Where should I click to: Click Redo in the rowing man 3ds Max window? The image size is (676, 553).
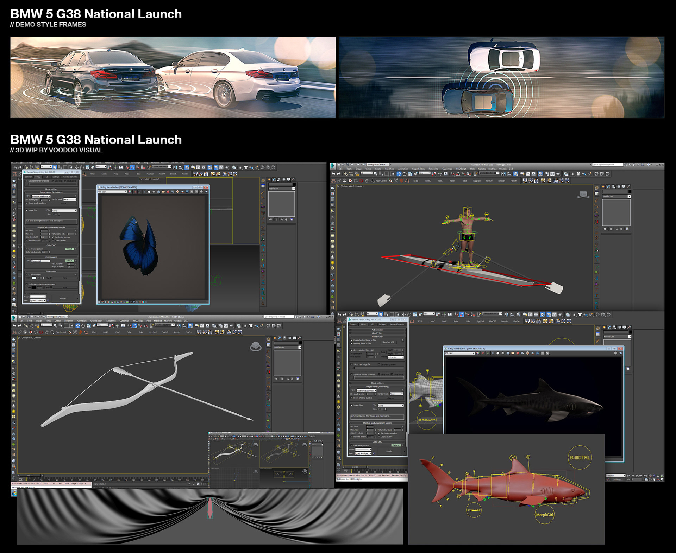click(339, 174)
